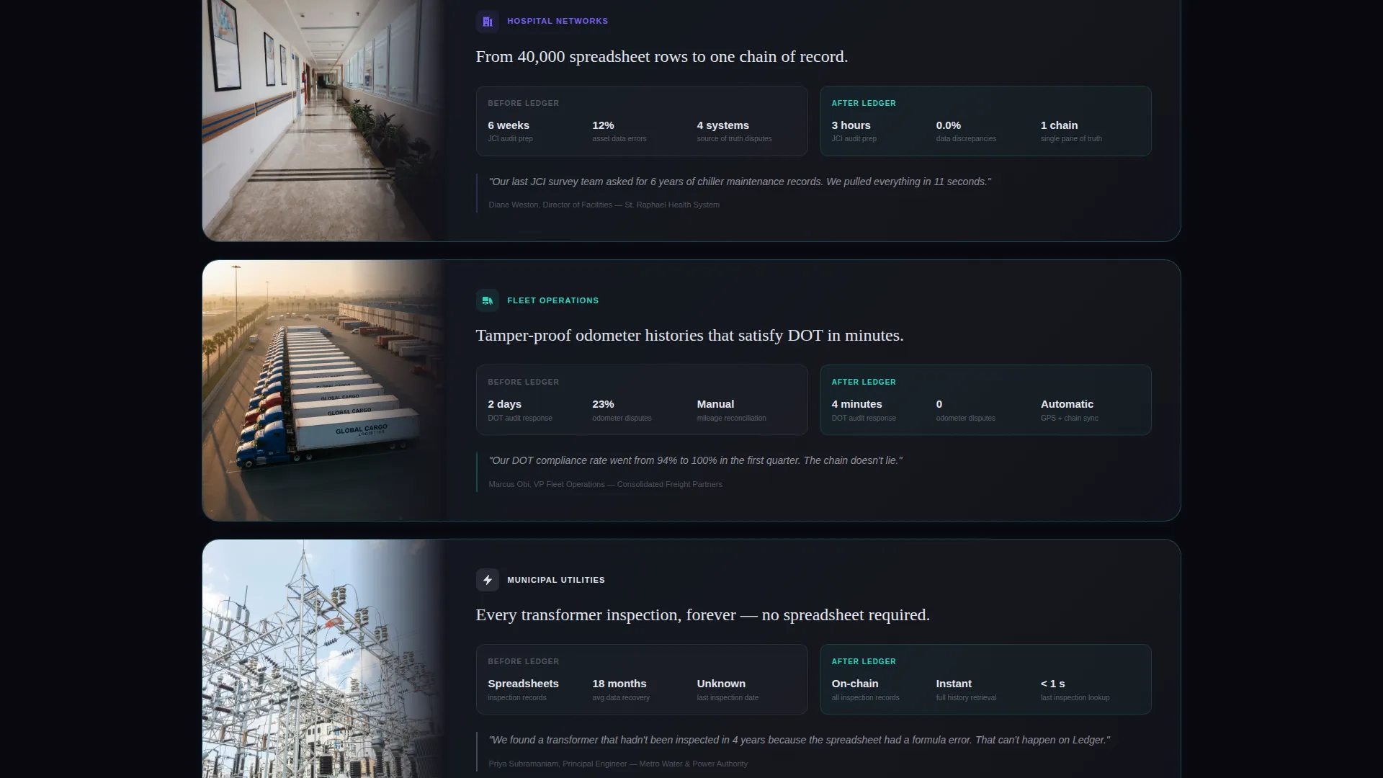Open the hospital corridor photo
Viewport: 1383px width, 778px height.
[x=325, y=120]
